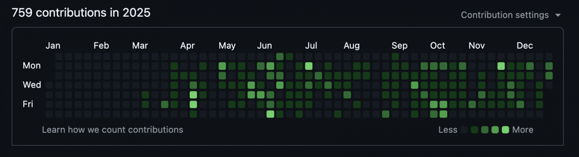
Task: Click the middle square of the legend
Action: click(485, 130)
